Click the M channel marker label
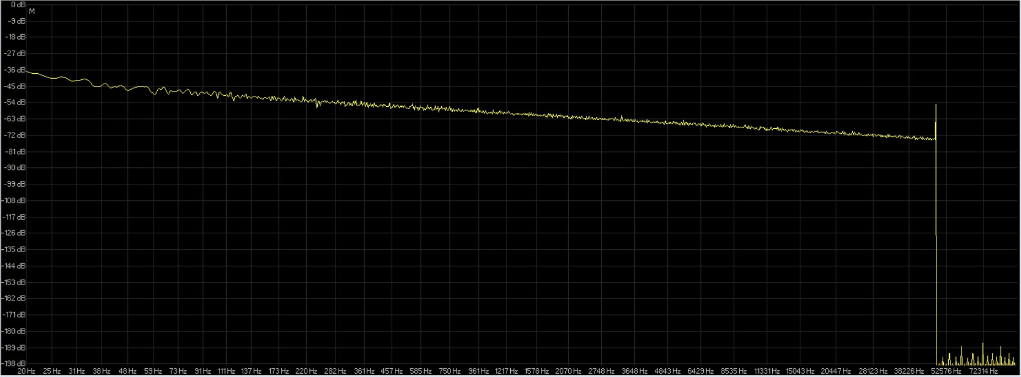The height and width of the screenshot is (377, 1021). pos(32,12)
